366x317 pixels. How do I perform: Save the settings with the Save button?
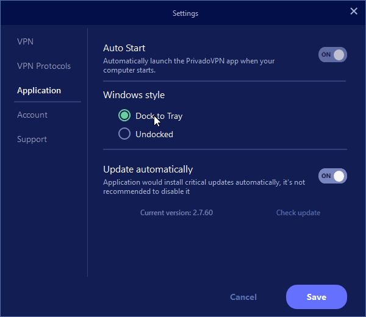coord(316,297)
